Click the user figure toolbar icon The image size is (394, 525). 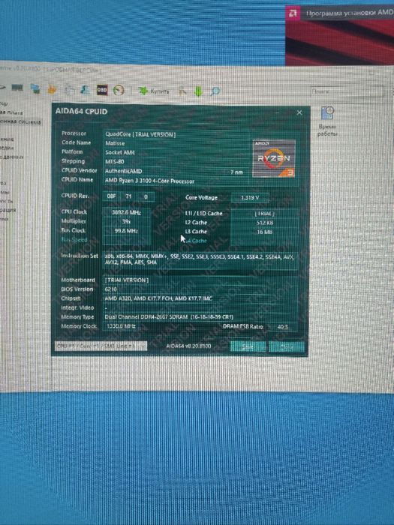tap(85, 90)
